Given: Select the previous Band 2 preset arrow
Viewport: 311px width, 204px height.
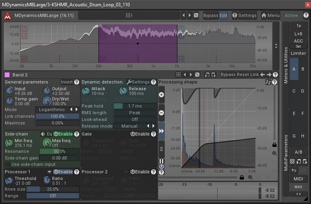Looking at the screenshot, I should (184, 75).
